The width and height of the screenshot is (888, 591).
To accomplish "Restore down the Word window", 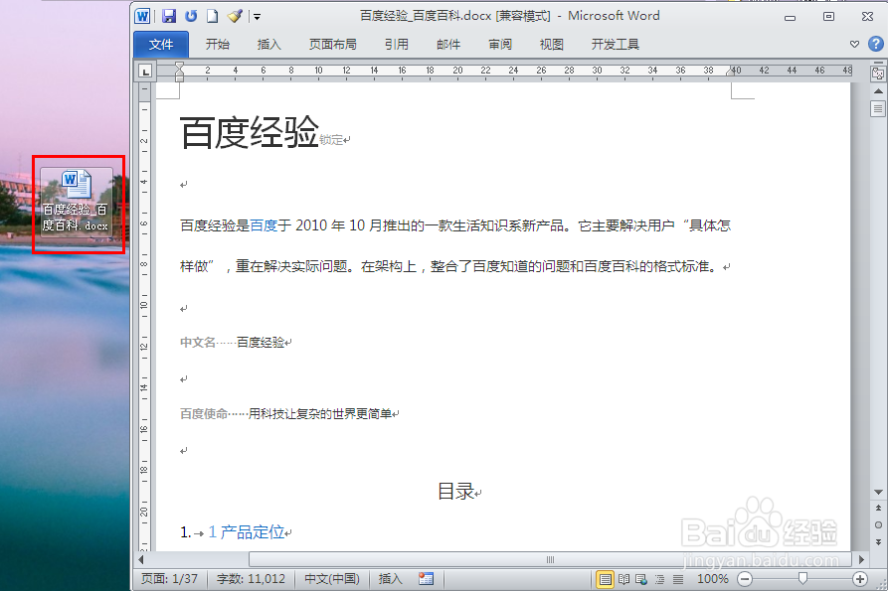I will [828, 17].
